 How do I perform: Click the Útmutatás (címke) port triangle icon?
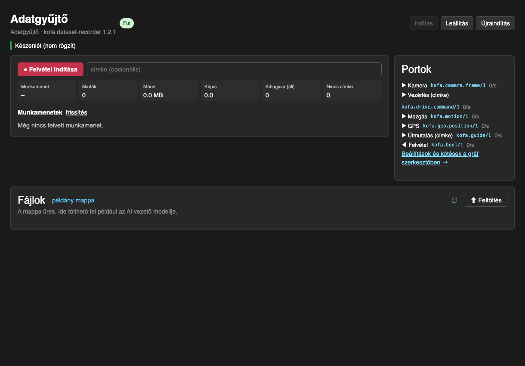[404, 135]
